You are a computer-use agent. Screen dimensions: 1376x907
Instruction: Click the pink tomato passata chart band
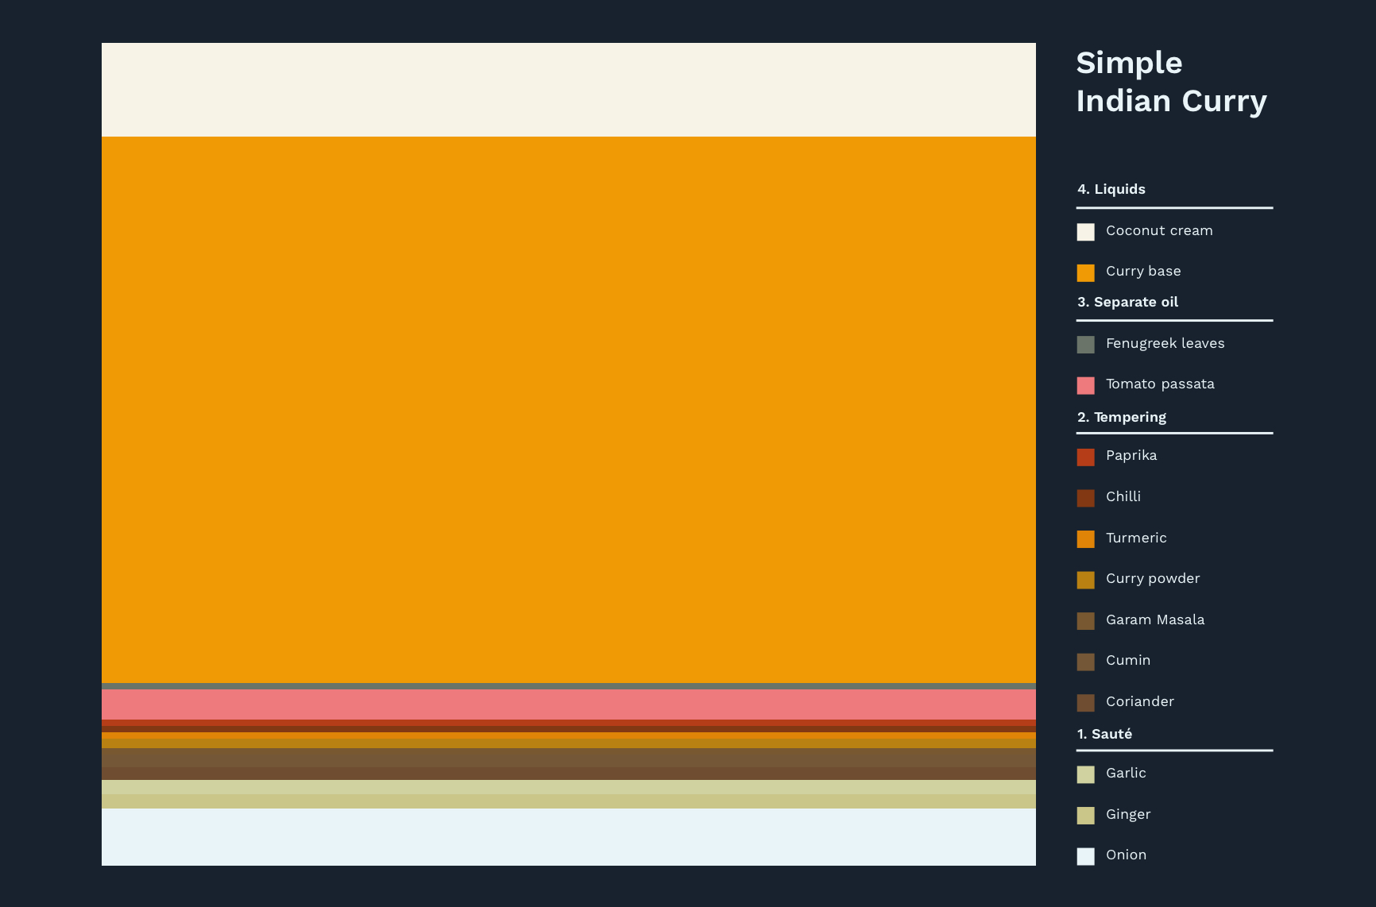[568, 704]
